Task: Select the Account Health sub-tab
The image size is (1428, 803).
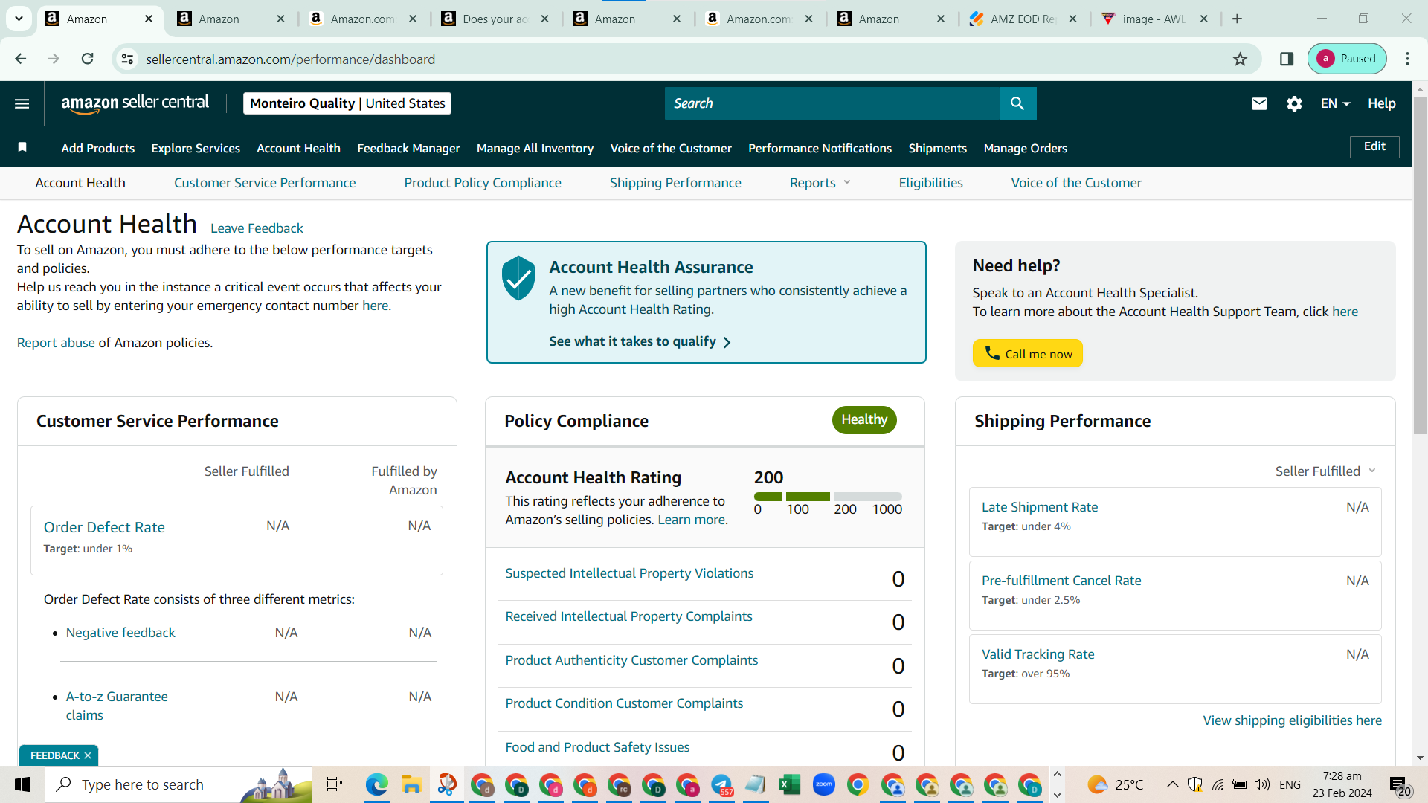Action: (80, 183)
